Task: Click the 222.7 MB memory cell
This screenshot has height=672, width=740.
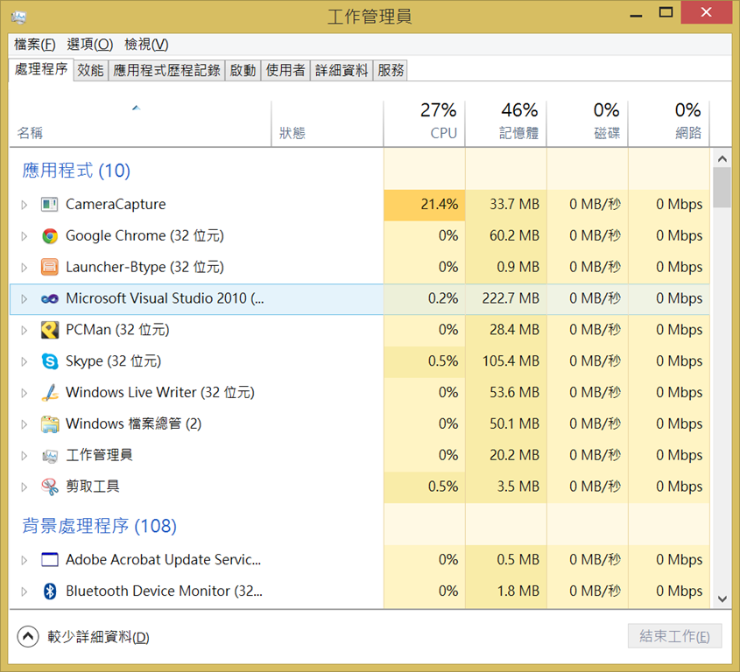Action: click(x=506, y=298)
